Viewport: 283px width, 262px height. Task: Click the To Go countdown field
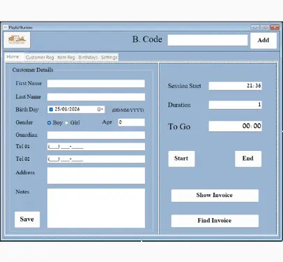tap(235, 126)
